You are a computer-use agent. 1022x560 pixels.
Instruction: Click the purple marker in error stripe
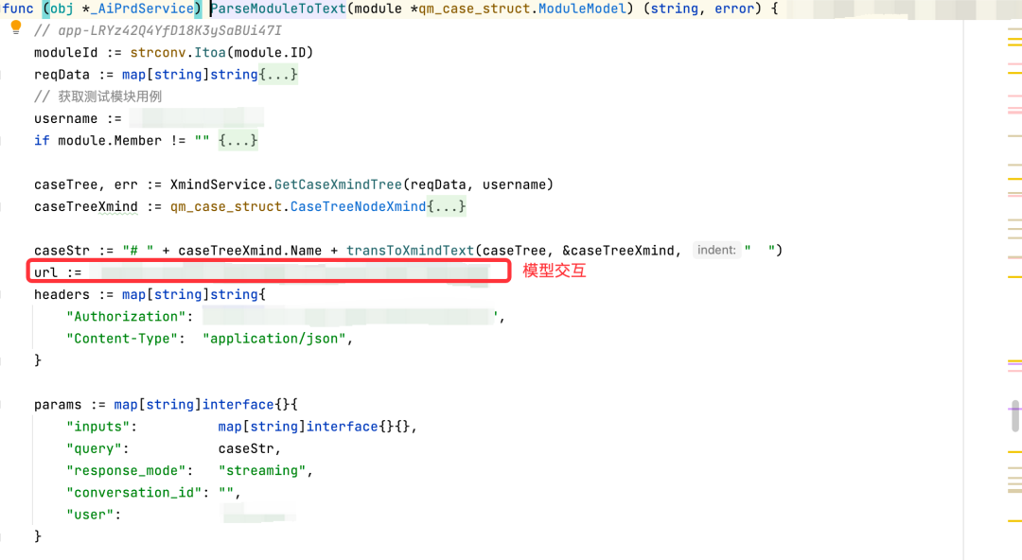[1014, 410]
